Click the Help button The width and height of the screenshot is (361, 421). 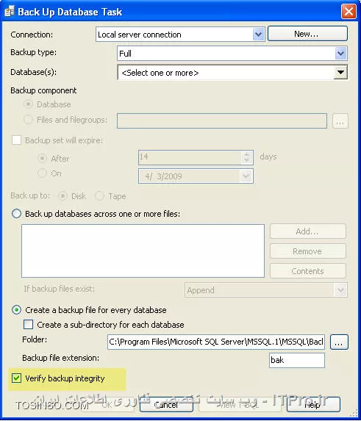(x=313, y=405)
